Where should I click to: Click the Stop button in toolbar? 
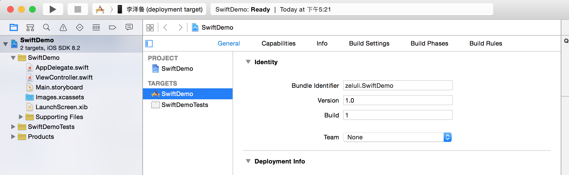pyautogui.click(x=78, y=9)
